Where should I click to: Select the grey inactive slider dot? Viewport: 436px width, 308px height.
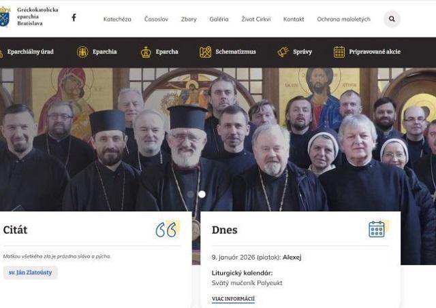pyautogui.click(x=191, y=194)
